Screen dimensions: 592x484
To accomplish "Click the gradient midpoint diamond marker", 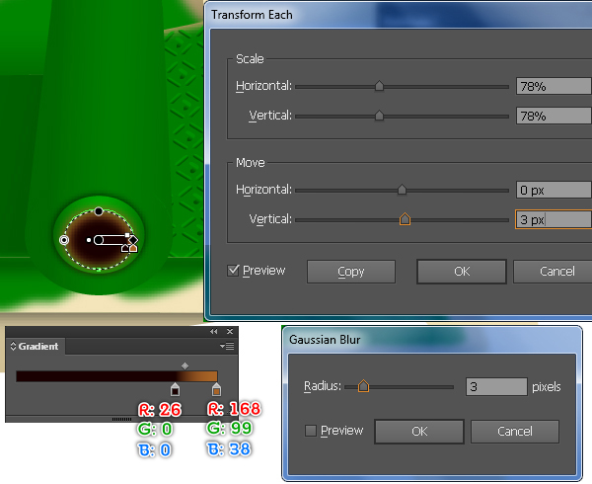I will (x=185, y=365).
